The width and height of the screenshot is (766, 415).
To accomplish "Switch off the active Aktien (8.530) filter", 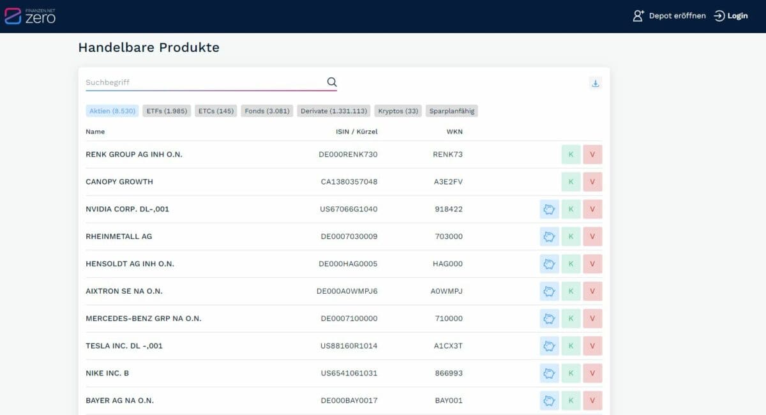I will (112, 110).
